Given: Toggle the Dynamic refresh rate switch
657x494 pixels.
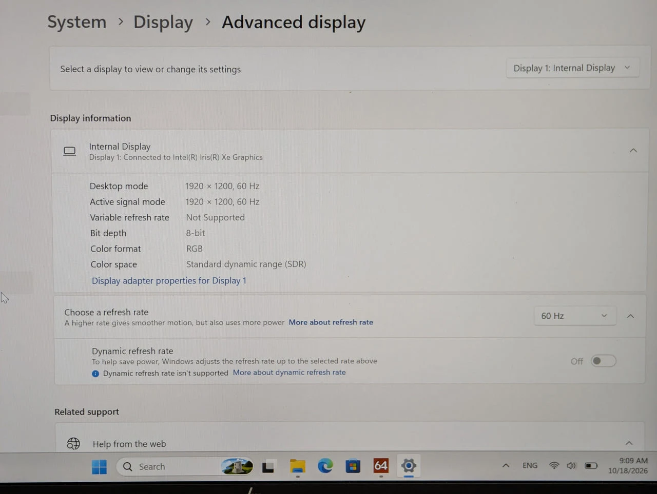Looking at the screenshot, I should point(603,361).
